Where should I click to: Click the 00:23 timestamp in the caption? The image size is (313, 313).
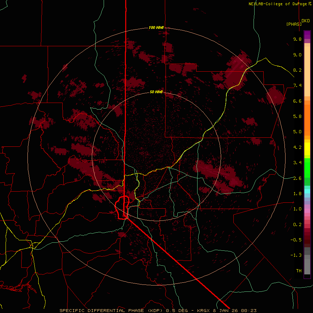point(249,311)
